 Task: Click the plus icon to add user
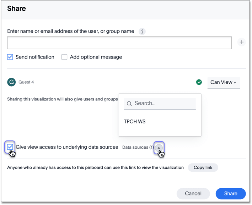241,42
